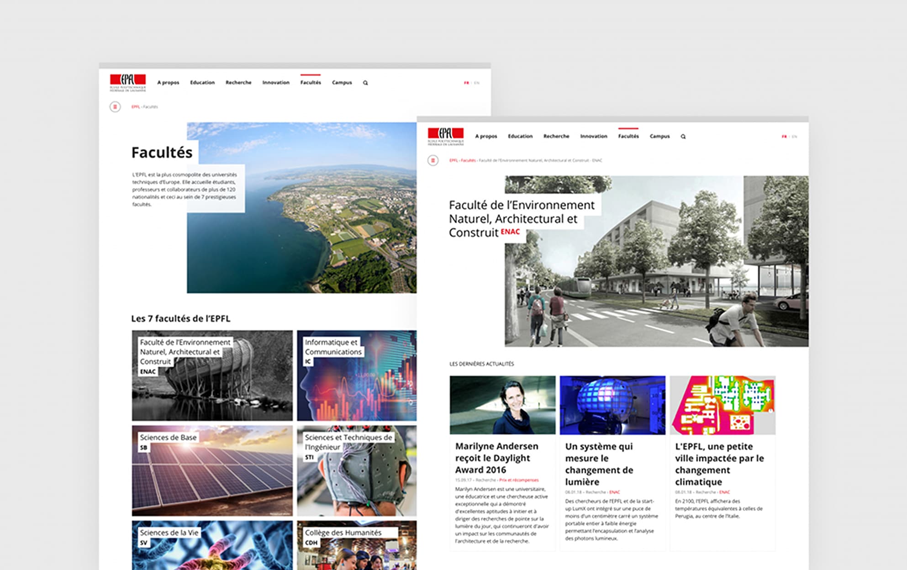
Task: Click Innovation in left page navigation
Action: (x=276, y=83)
